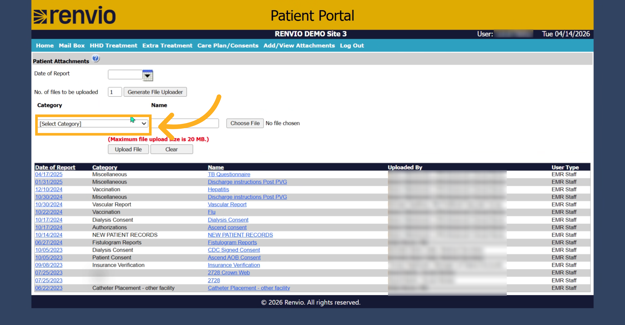The height and width of the screenshot is (325, 625).
Task: Open HHD Treatment menu
Action: pyautogui.click(x=114, y=46)
